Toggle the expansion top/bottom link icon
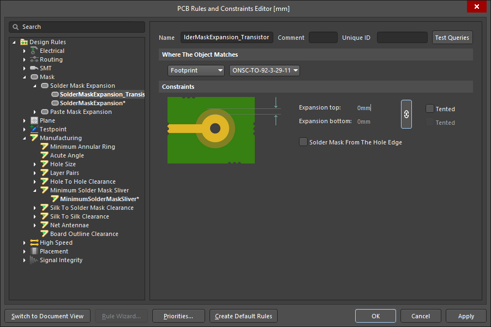491x327 pixels. tap(406, 114)
